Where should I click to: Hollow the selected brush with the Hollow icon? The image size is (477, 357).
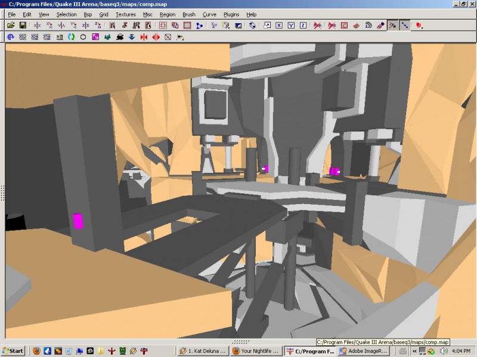tap(187, 26)
